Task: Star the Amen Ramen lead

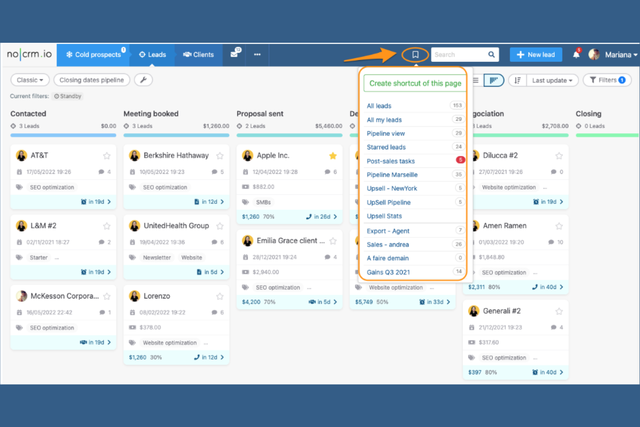Action: (x=559, y=226)
